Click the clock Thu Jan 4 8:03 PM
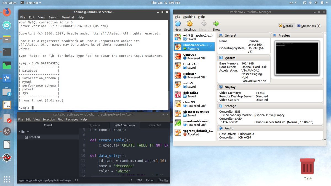 (165, 3)
